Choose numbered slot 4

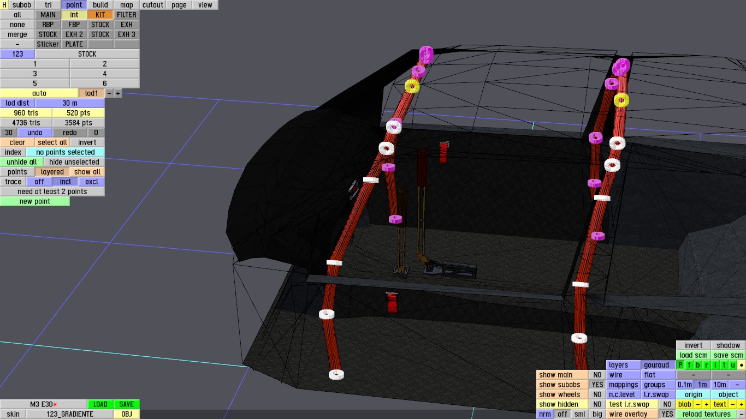pyautogui.click(x=105, y=74)
